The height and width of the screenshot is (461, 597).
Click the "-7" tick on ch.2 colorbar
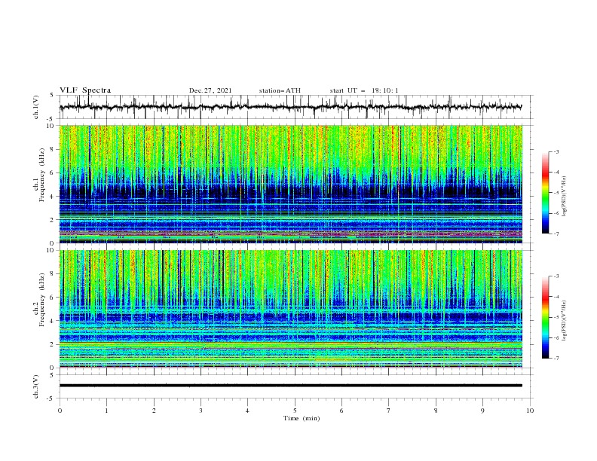pos(556,358)
